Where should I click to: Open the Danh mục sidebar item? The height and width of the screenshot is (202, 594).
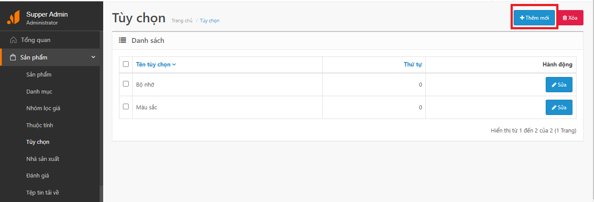(x=39, y=91)
